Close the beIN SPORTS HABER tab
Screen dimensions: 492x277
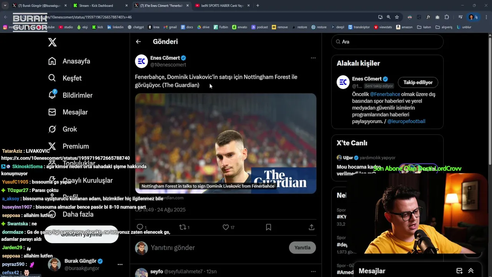[248, 5]
